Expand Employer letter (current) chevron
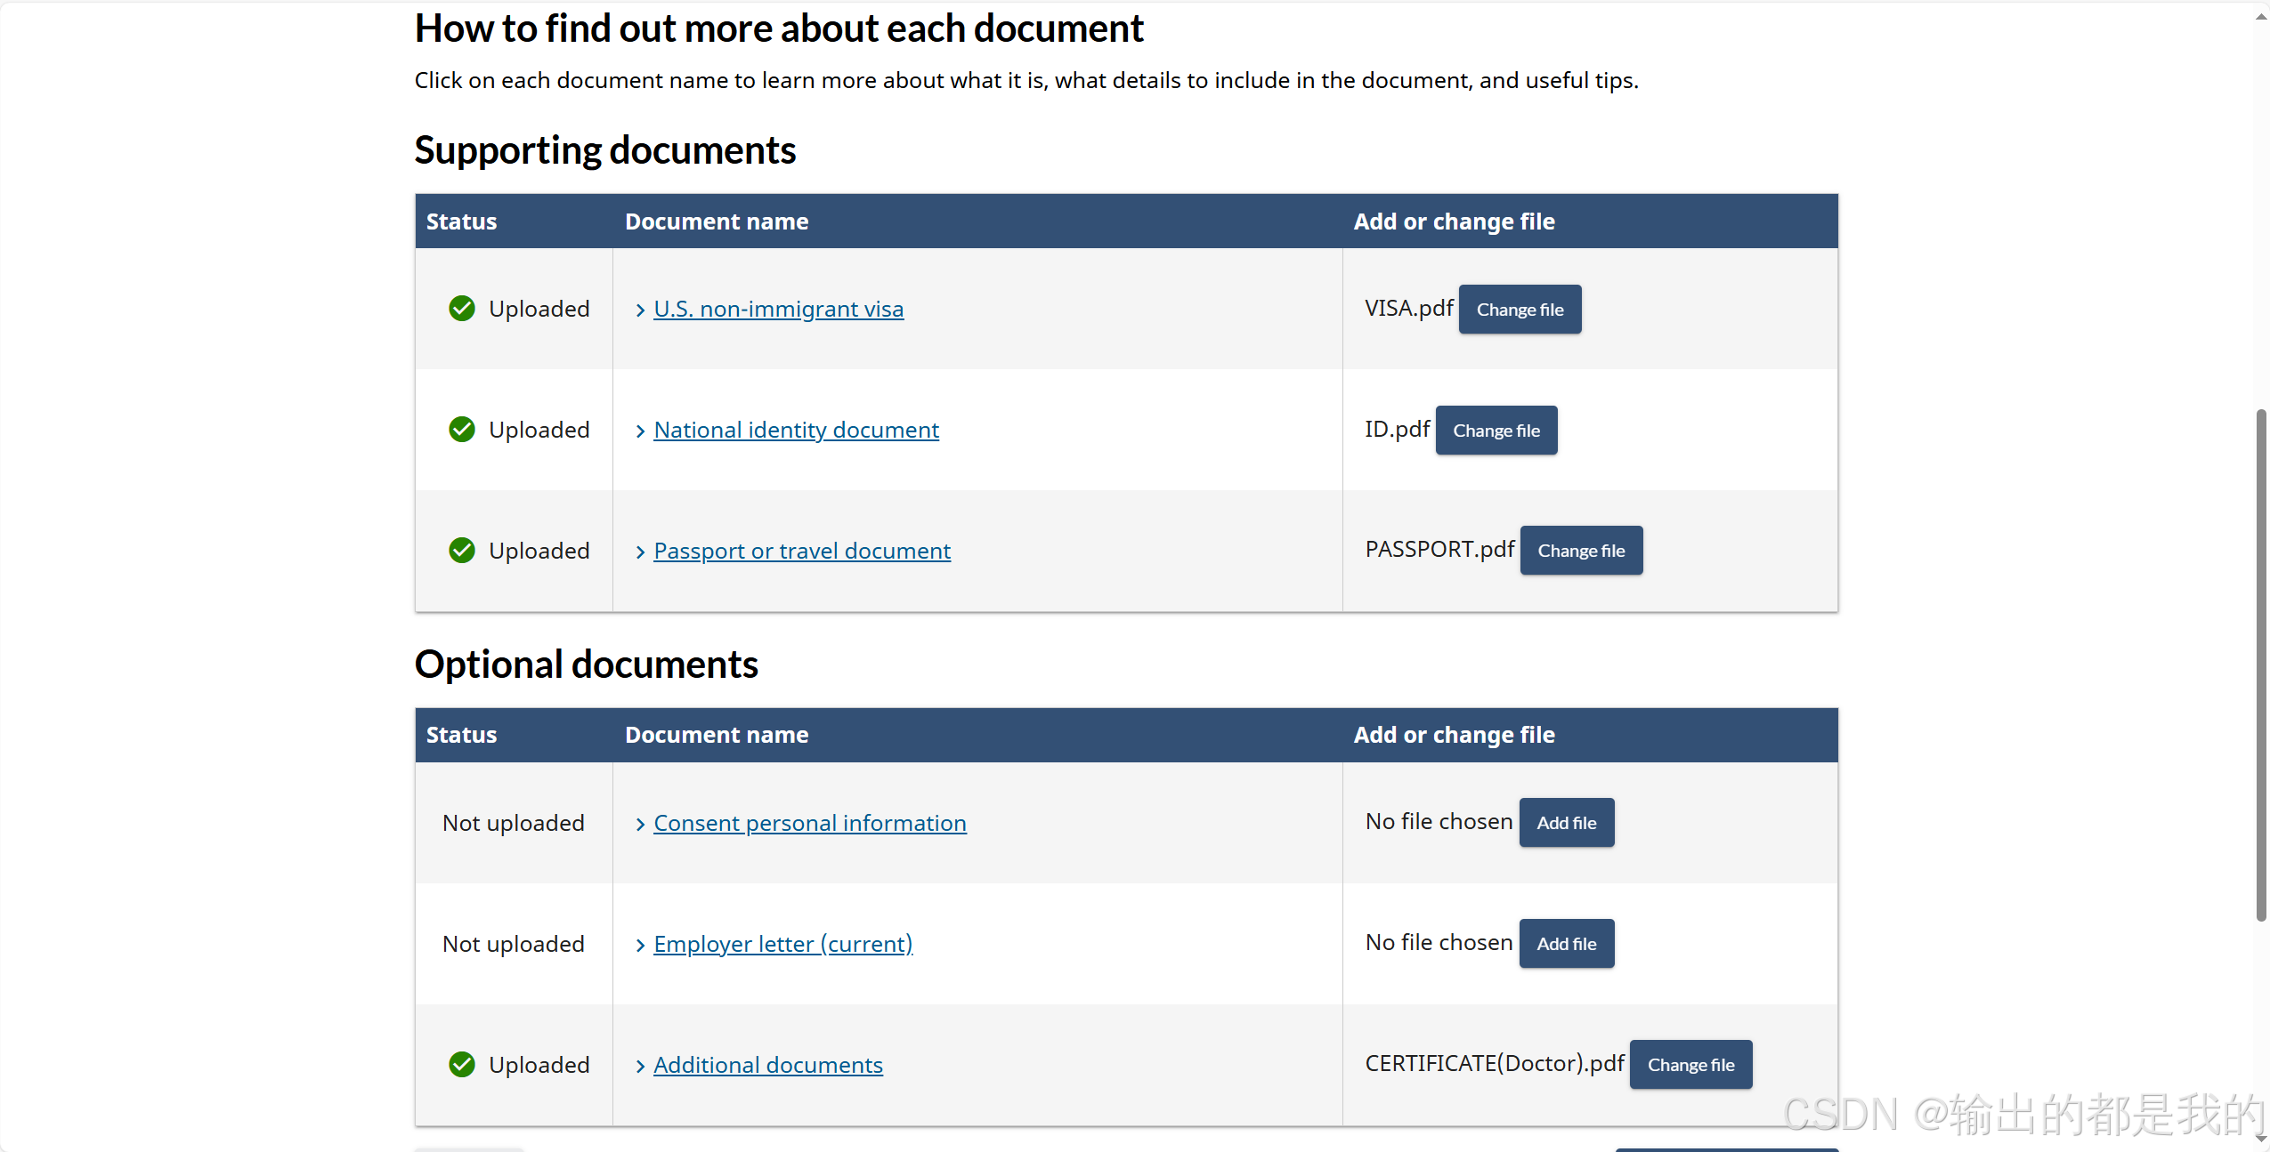The image size is (2270, 1152). tap(640, 945)
